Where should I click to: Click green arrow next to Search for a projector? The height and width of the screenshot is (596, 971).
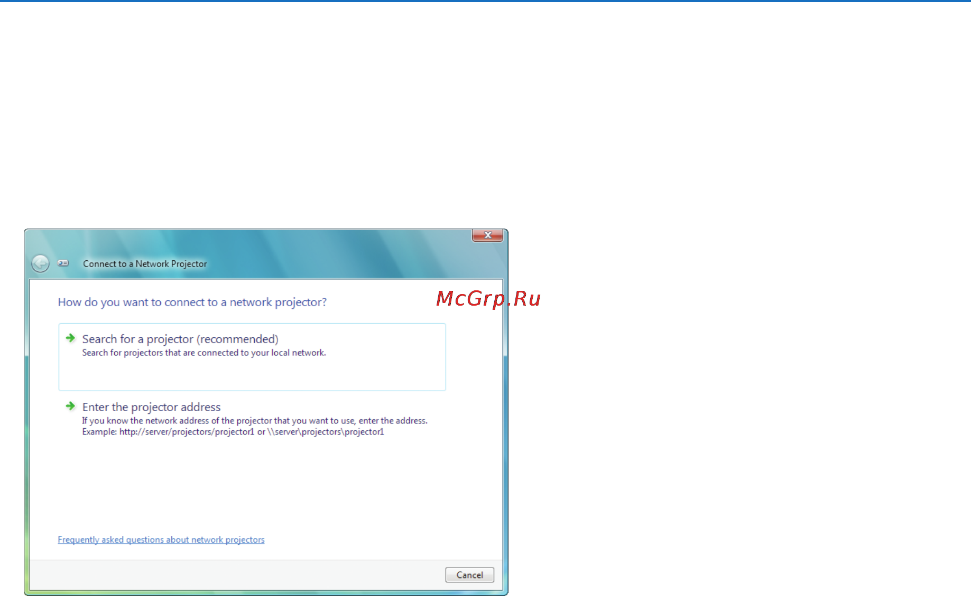[x=70, y=338]
